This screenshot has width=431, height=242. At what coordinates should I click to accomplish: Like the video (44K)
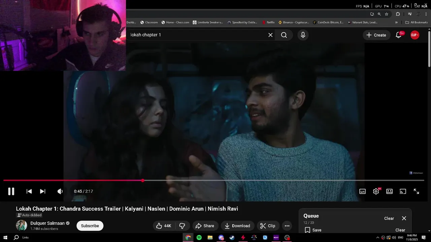pos(164,226)
